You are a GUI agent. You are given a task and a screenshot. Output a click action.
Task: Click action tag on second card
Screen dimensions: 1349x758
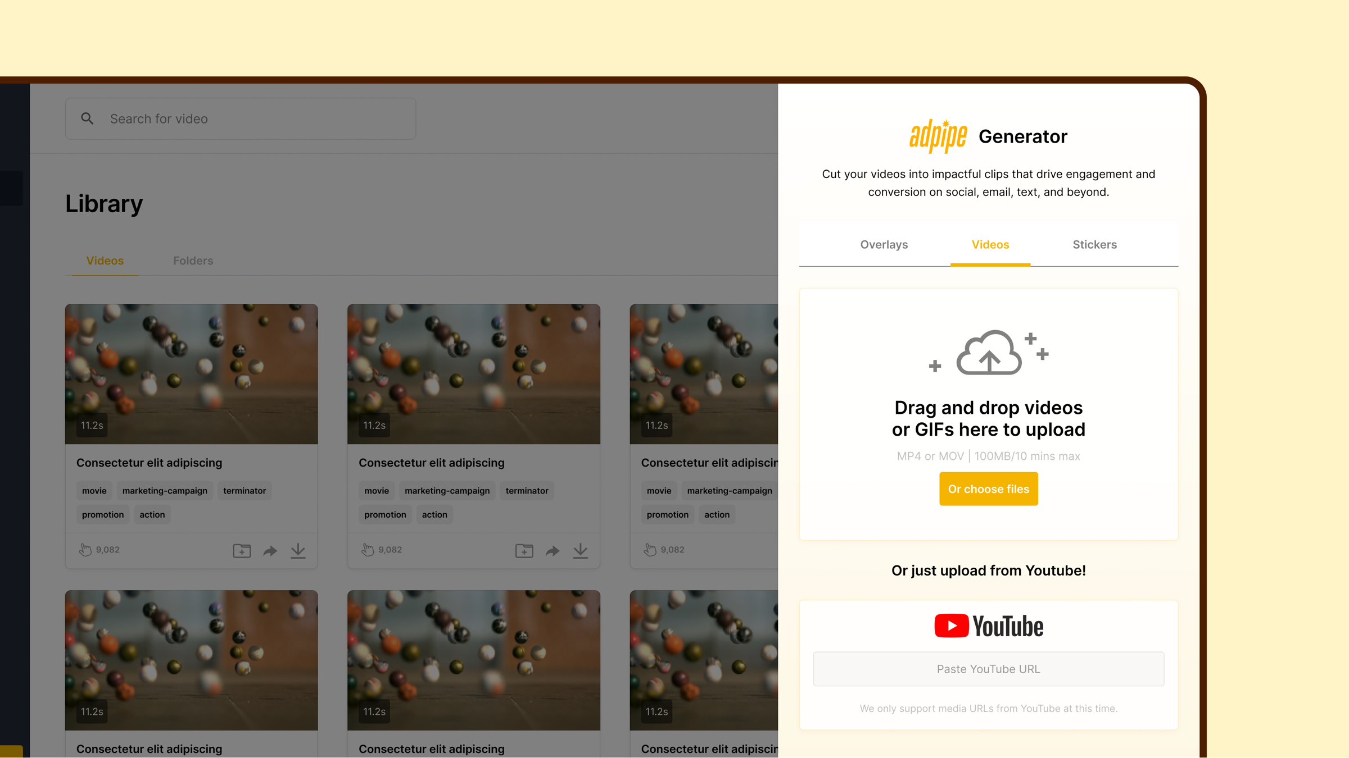434,514
